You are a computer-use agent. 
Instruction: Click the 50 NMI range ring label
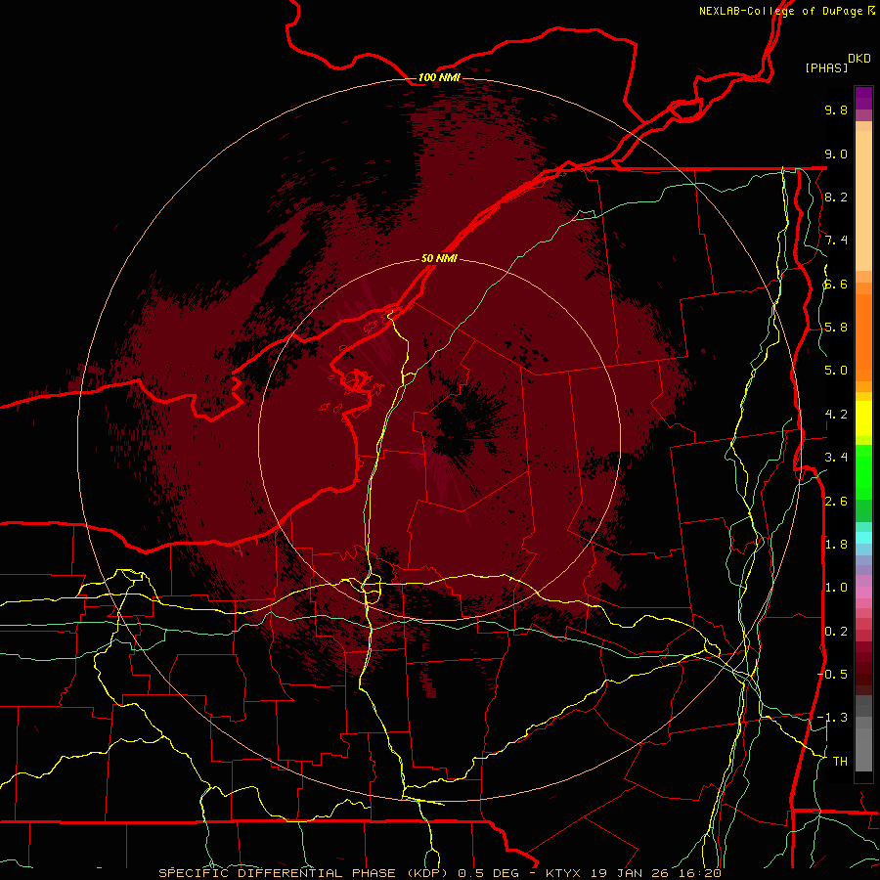point(439,258)
